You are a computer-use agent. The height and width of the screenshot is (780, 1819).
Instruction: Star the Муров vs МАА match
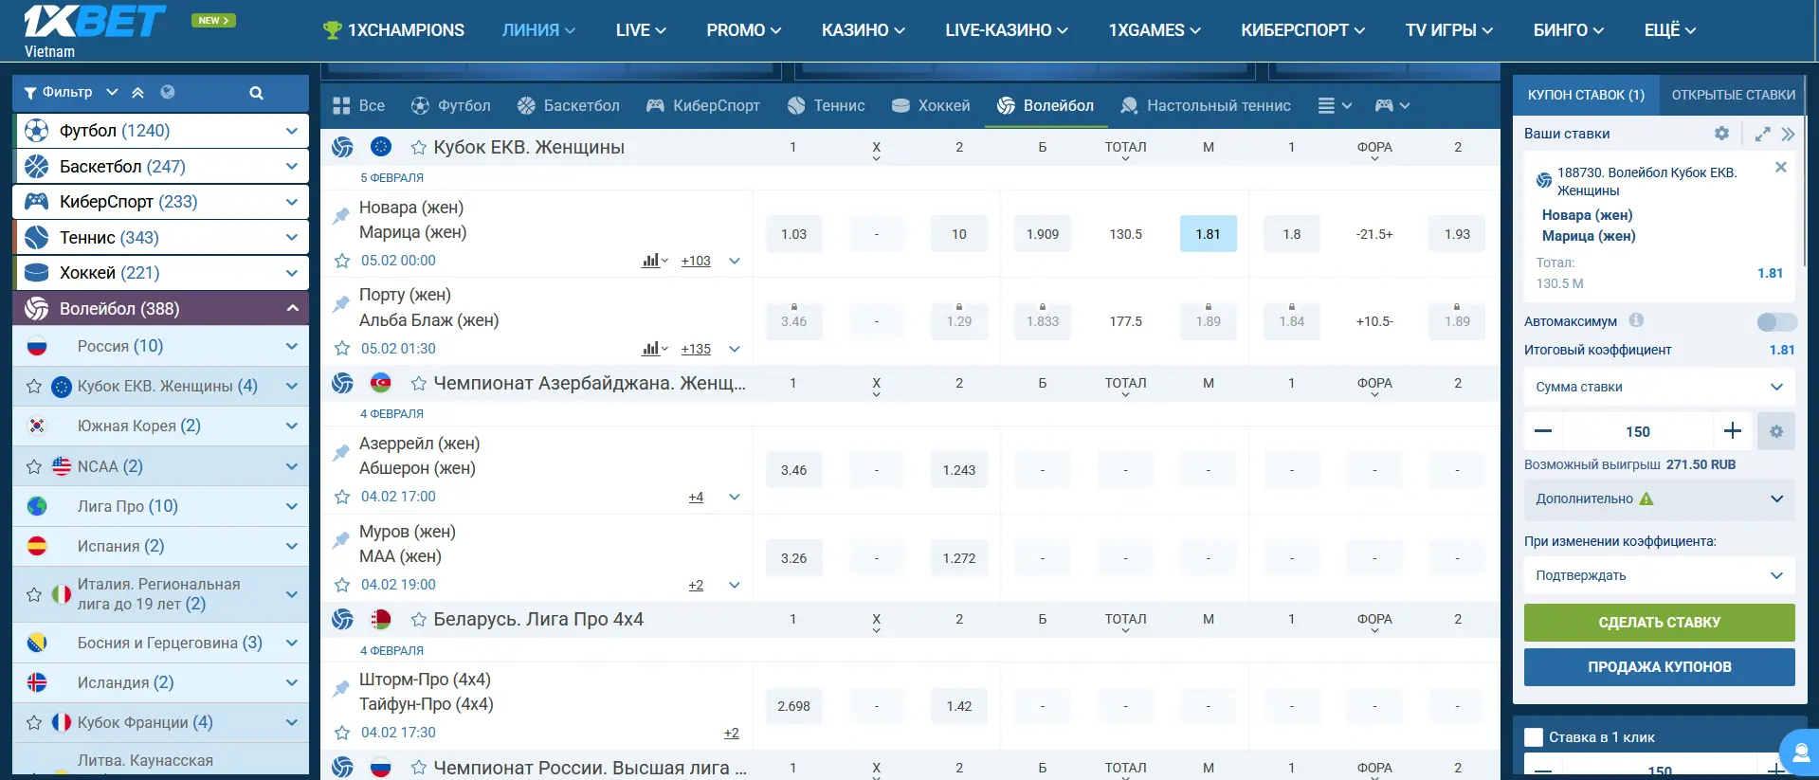click(x=342, y=585)
